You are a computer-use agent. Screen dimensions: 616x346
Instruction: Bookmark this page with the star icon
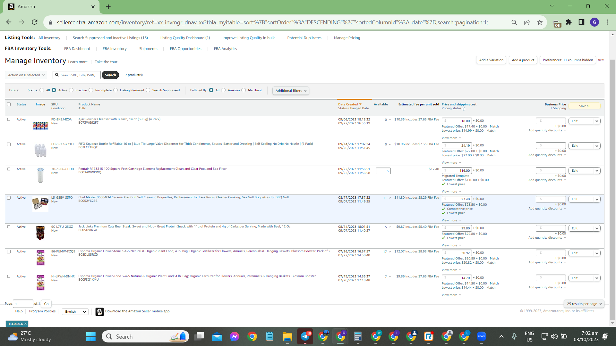pyautogui.click(x=540, y=22)
